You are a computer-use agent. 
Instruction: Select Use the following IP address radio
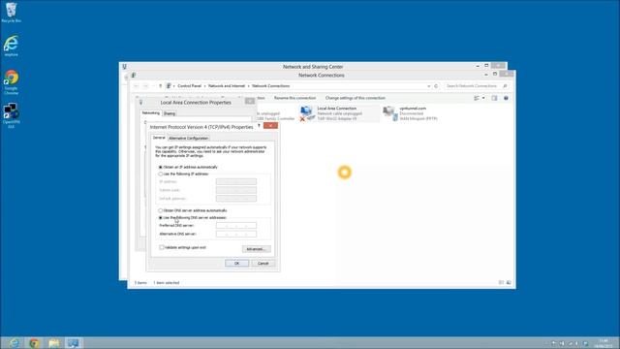tap(161, 174)
